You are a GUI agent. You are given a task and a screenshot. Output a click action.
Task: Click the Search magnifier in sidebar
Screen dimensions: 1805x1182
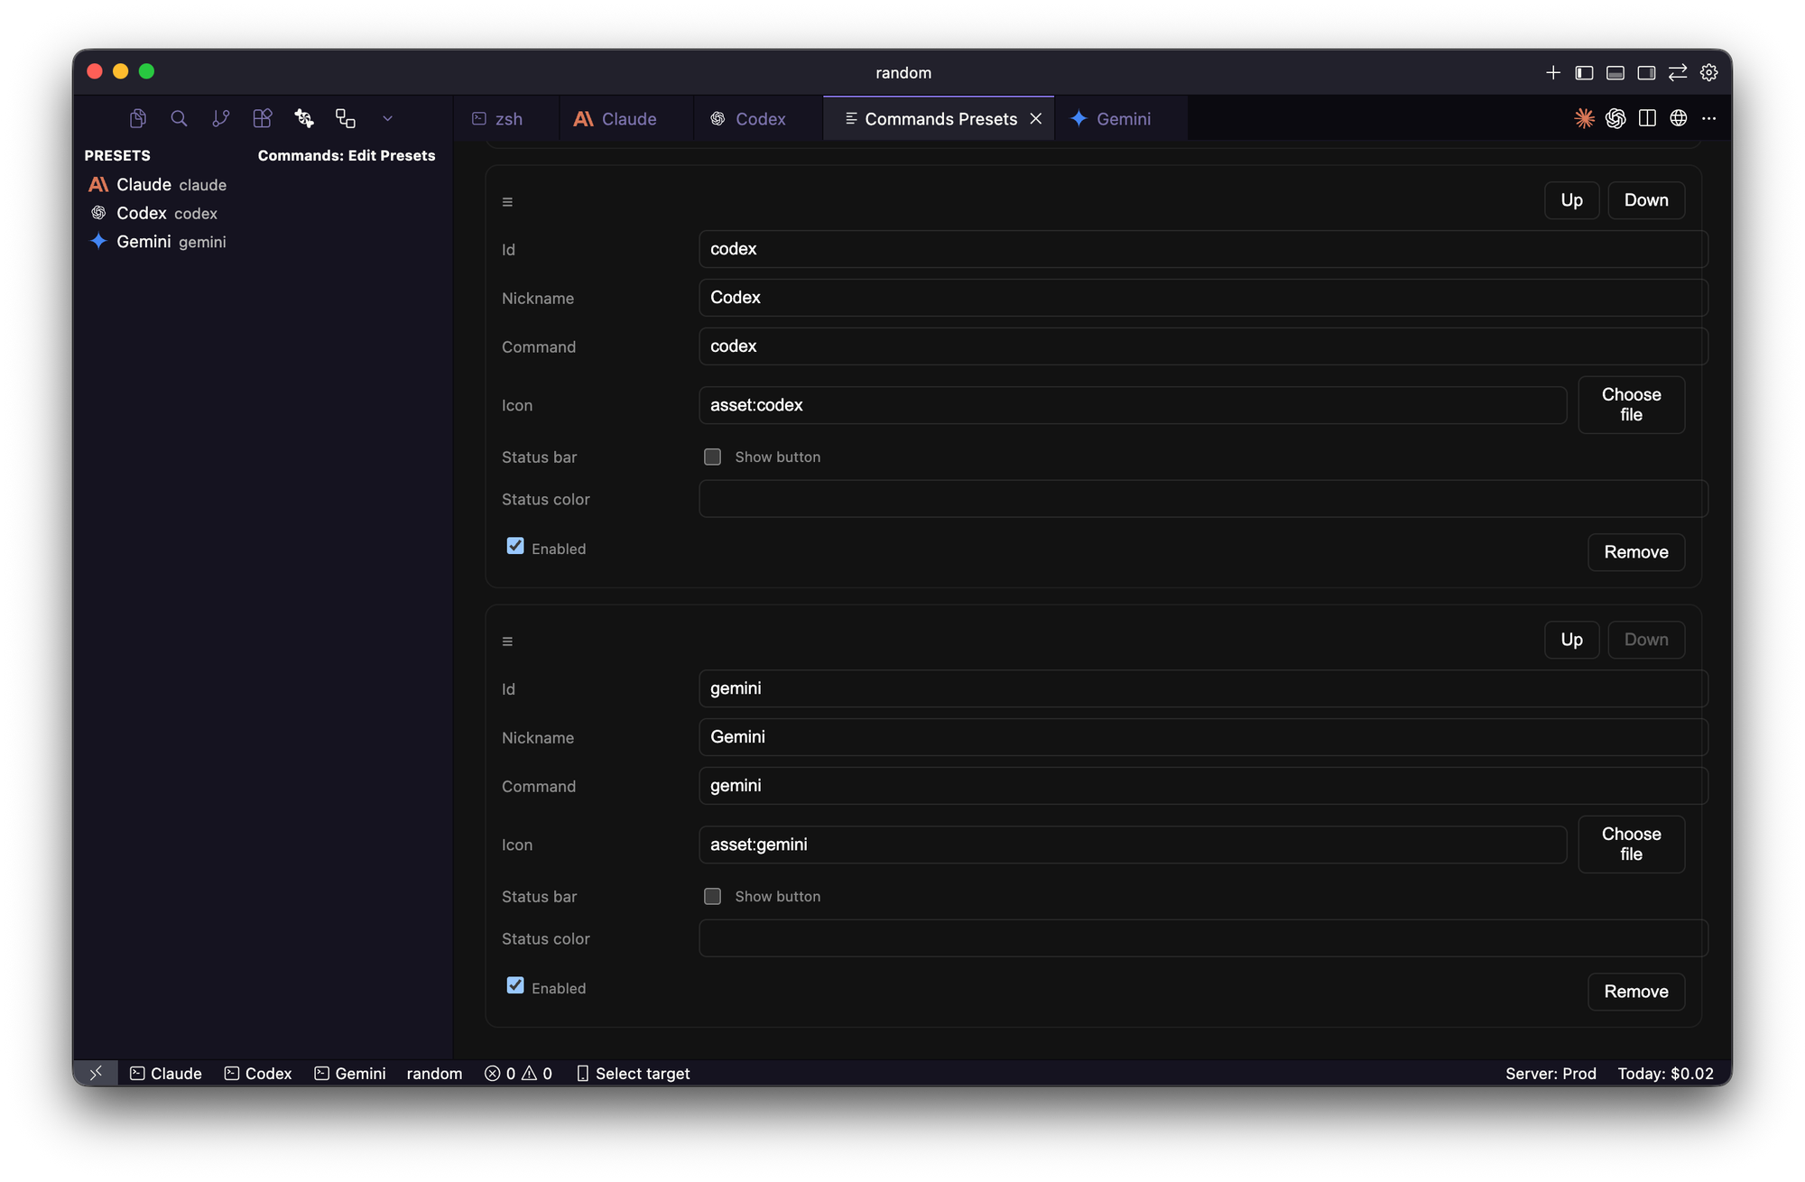[x=179, y=118]
